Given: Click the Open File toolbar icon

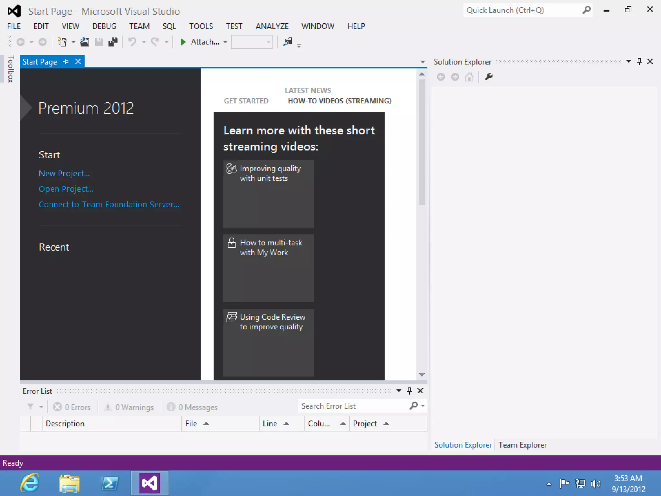Looking at the screenshot, I should coord(85,42).
